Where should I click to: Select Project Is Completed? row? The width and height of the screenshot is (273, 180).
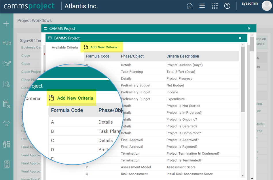[x=162, y=133]
